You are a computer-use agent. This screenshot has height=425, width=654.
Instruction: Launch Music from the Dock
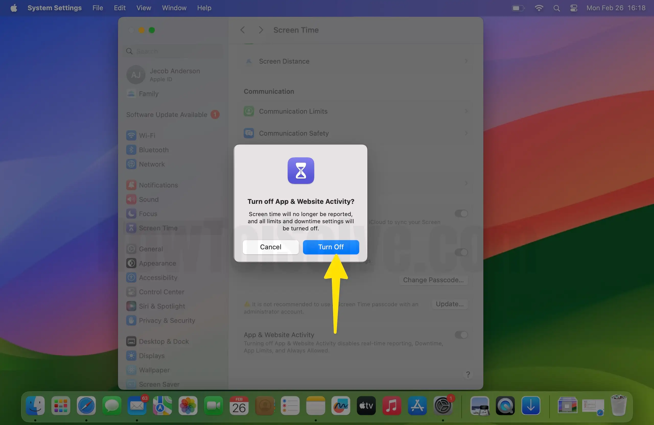(x=392, y=406)
